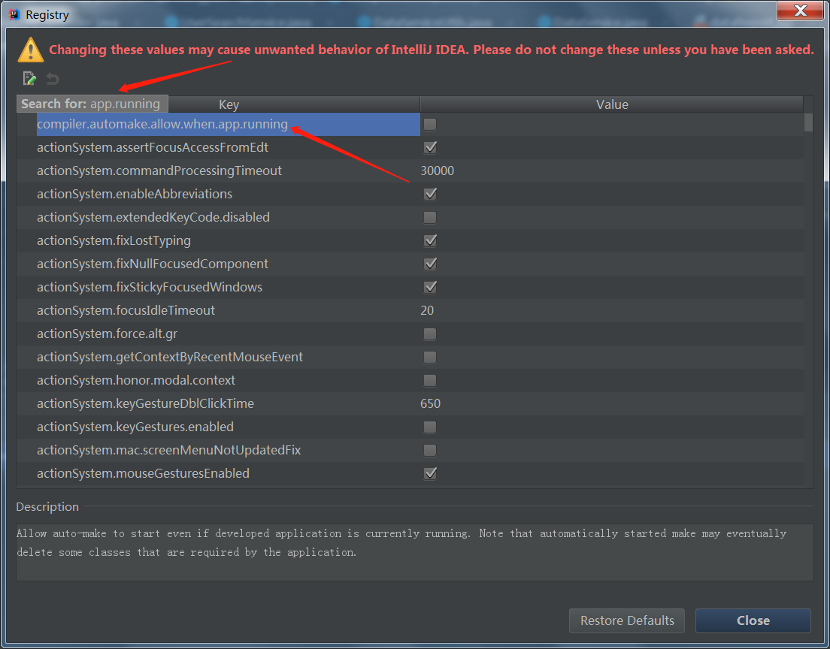Select actionSystem.extendedKeyCode.disabled key
Image resolution: width=830 pixels, height=649 pixels.
tap(153, 217)
